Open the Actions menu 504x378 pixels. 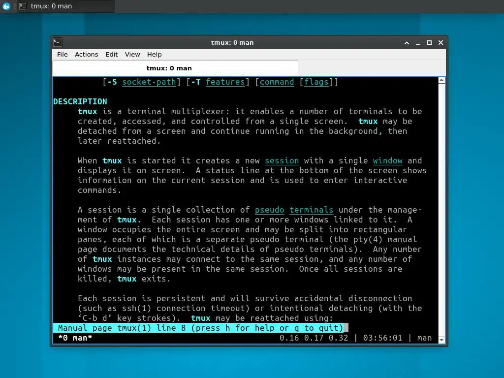pyautogui.click(x=87, y=54)
